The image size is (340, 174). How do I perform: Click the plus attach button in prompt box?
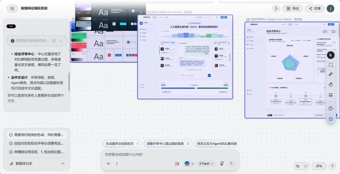click(x=108, y=164)
